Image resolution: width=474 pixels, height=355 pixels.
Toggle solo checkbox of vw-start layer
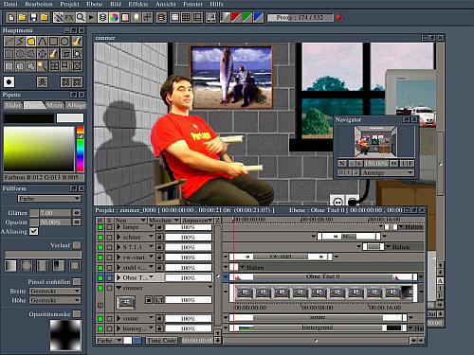[109, 257]
